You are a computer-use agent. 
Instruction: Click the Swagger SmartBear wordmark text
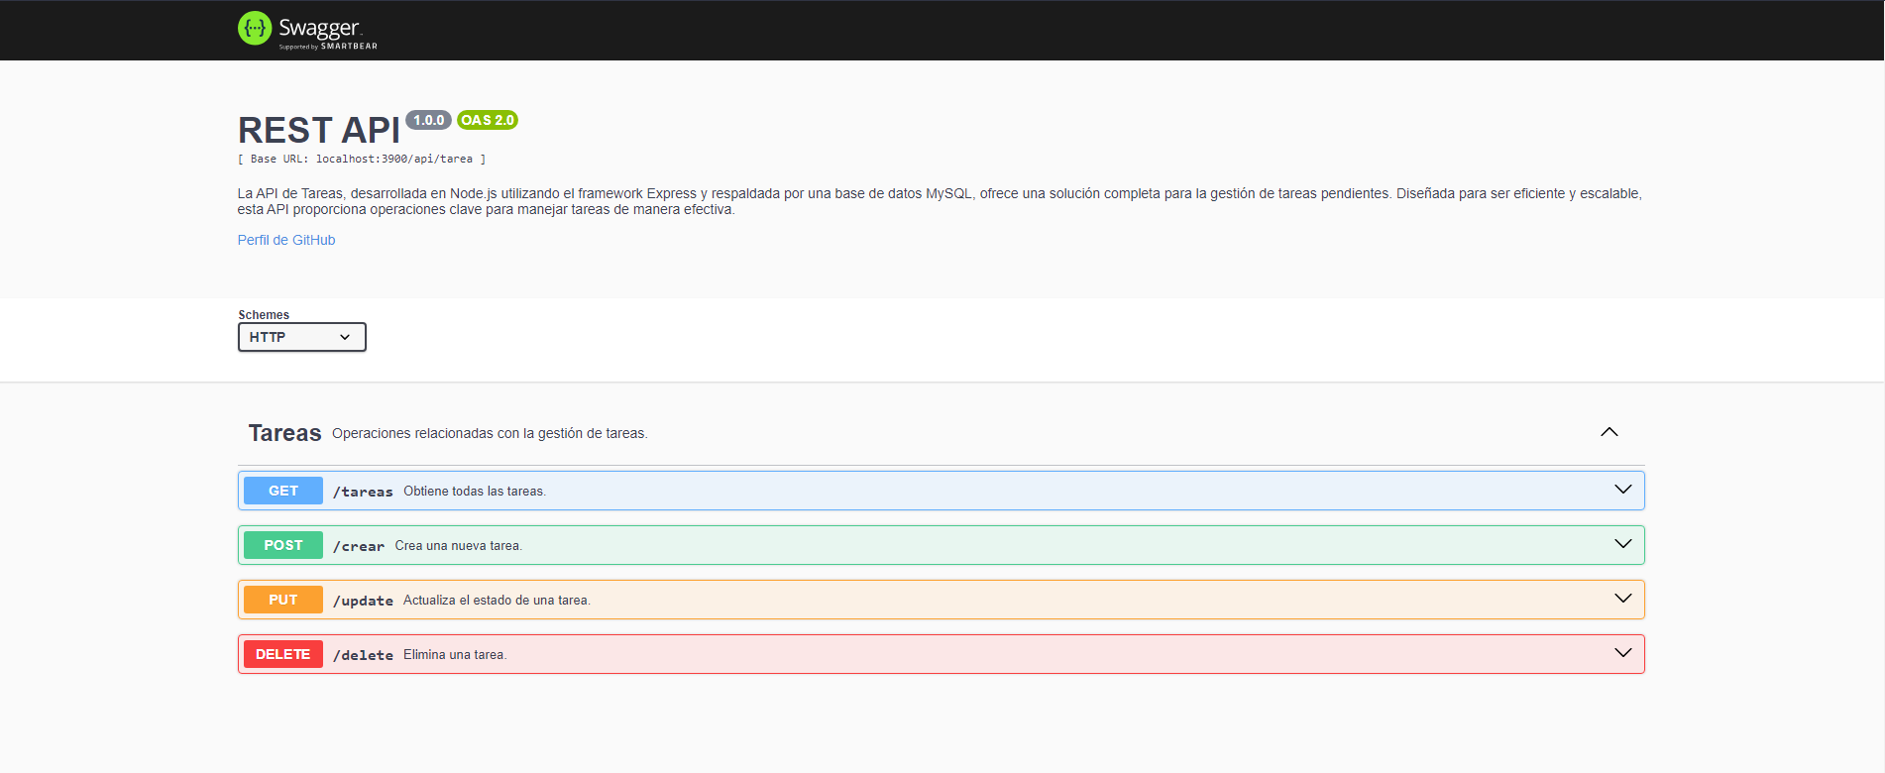[327, 31]
